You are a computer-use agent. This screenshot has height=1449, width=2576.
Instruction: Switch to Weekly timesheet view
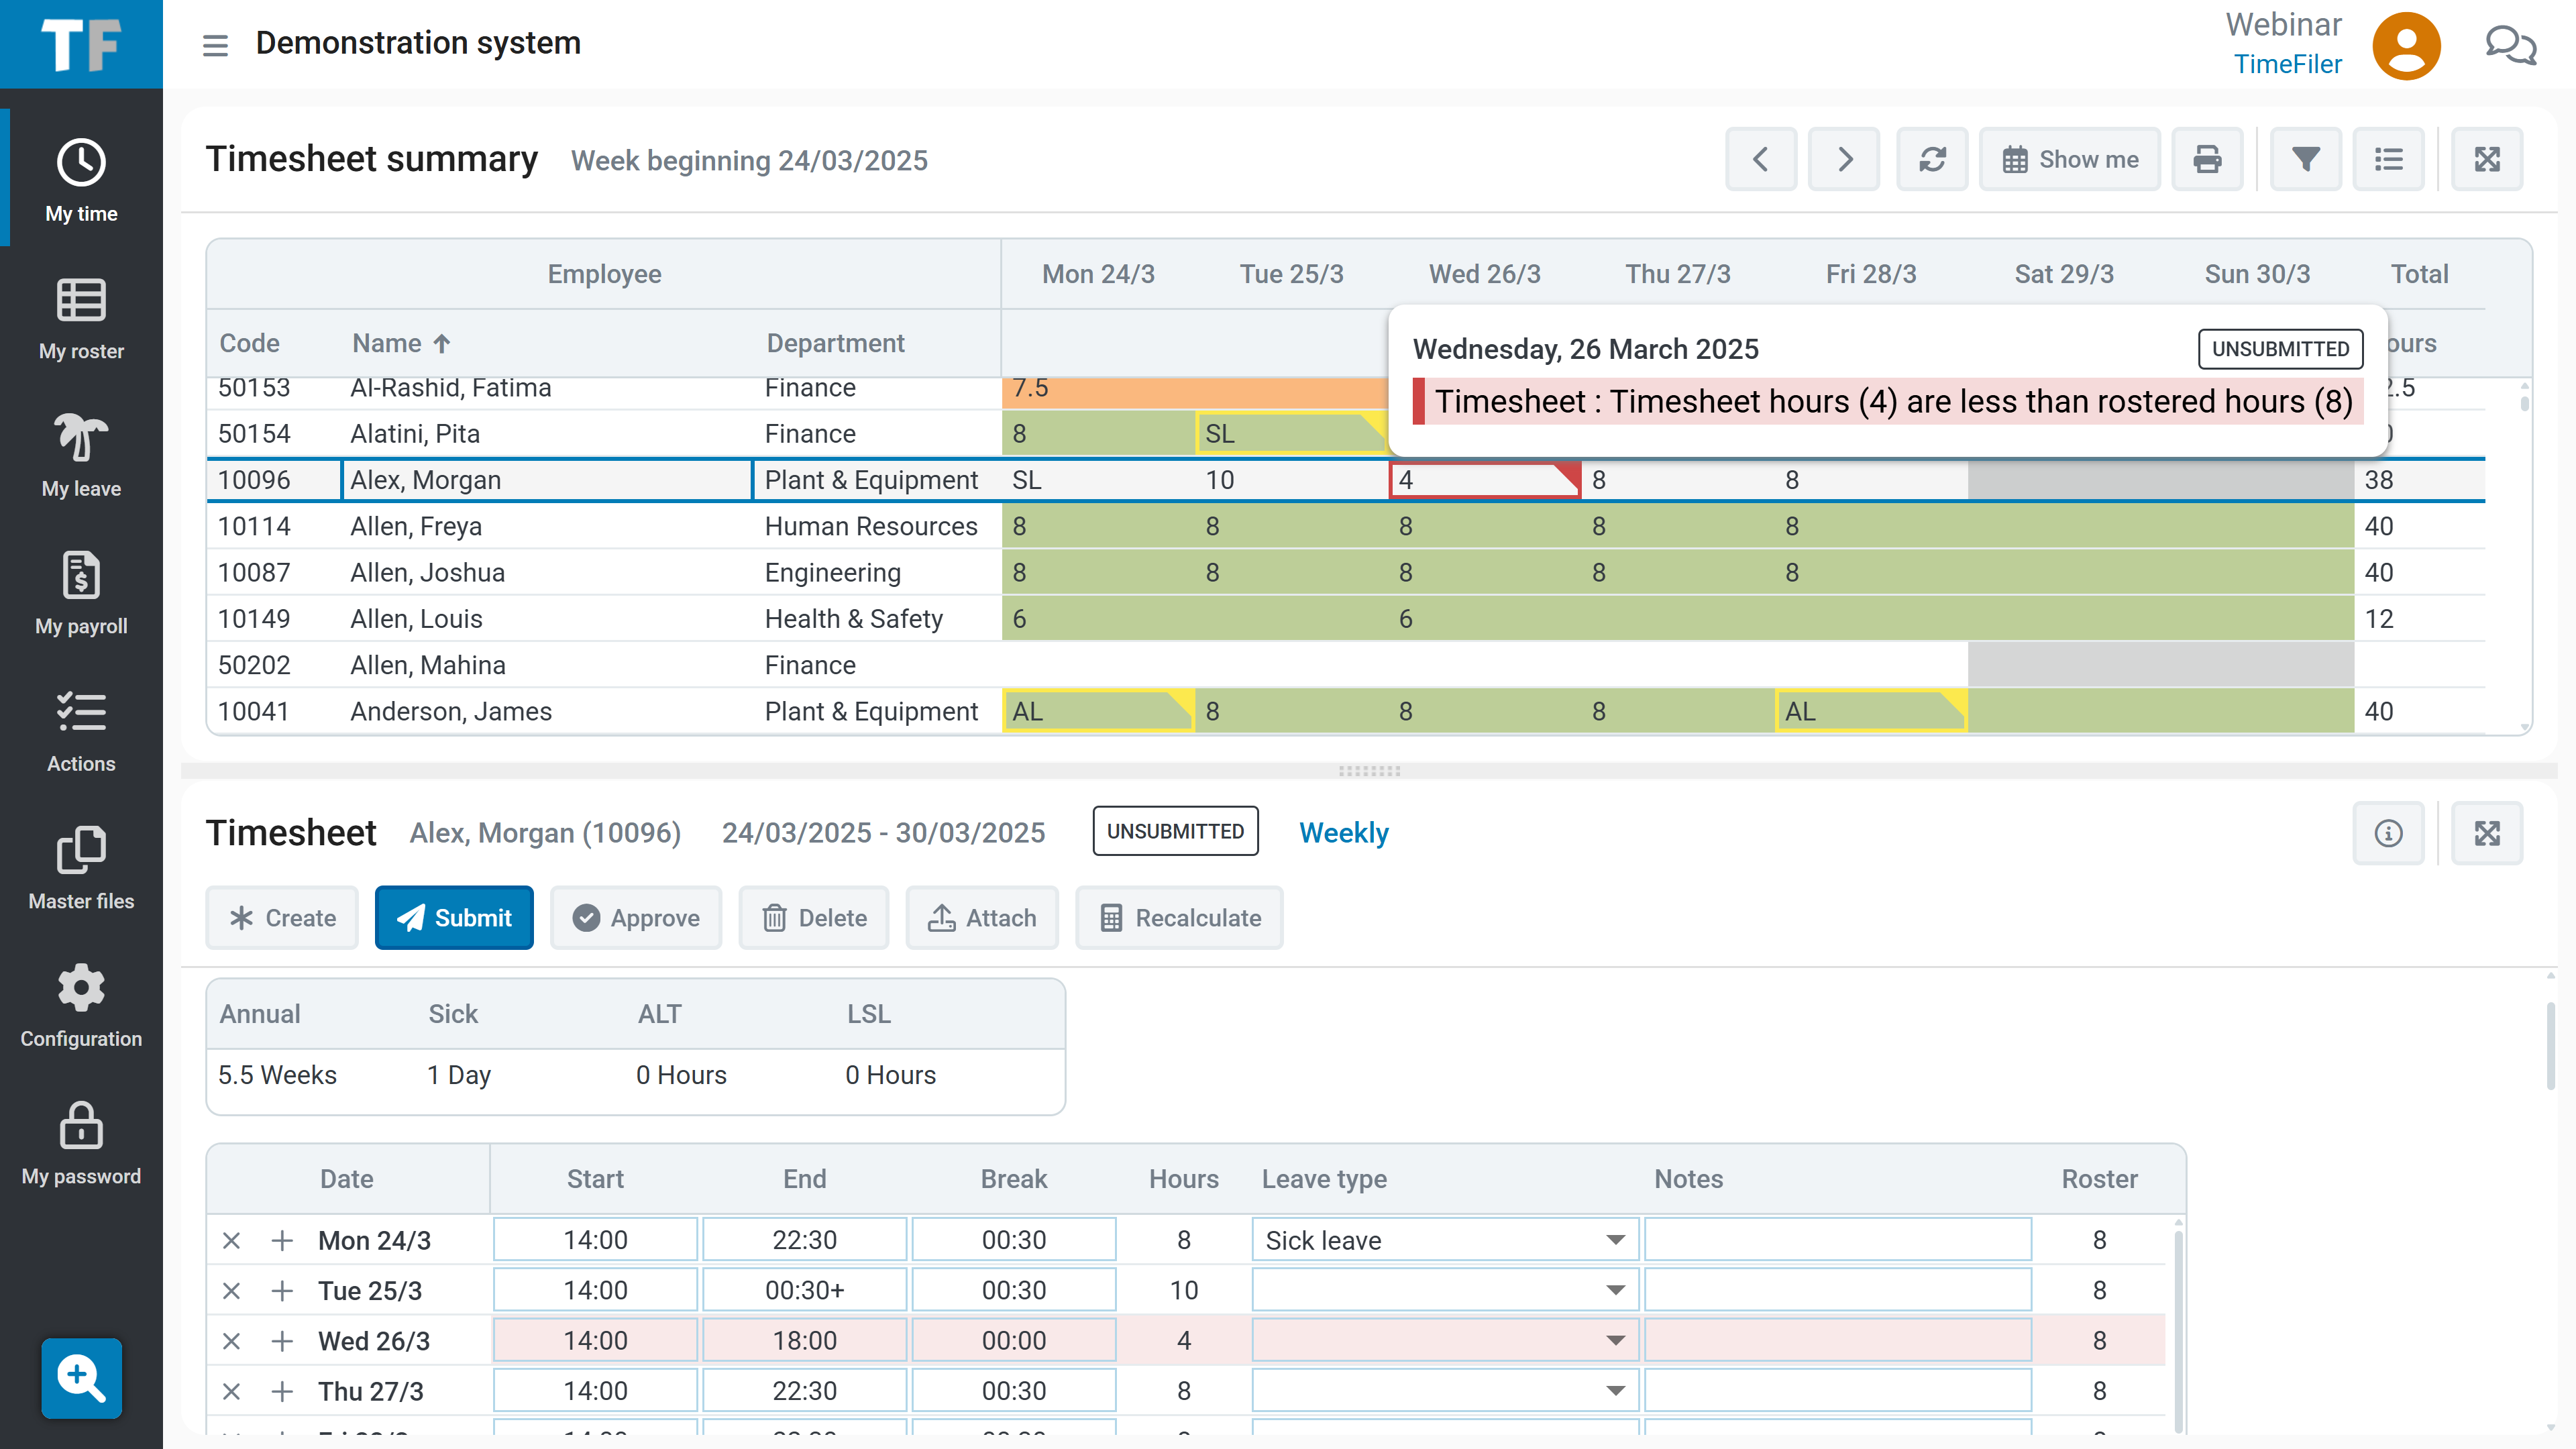point(1343,832)
